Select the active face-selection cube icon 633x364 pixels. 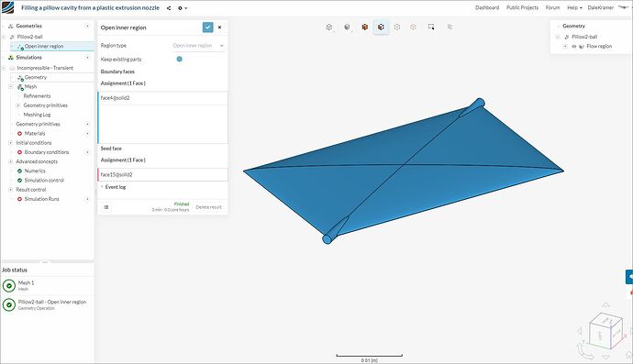coord(381,27)
